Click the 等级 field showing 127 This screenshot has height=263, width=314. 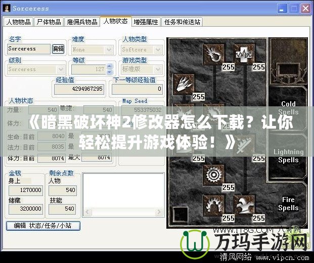88,69
